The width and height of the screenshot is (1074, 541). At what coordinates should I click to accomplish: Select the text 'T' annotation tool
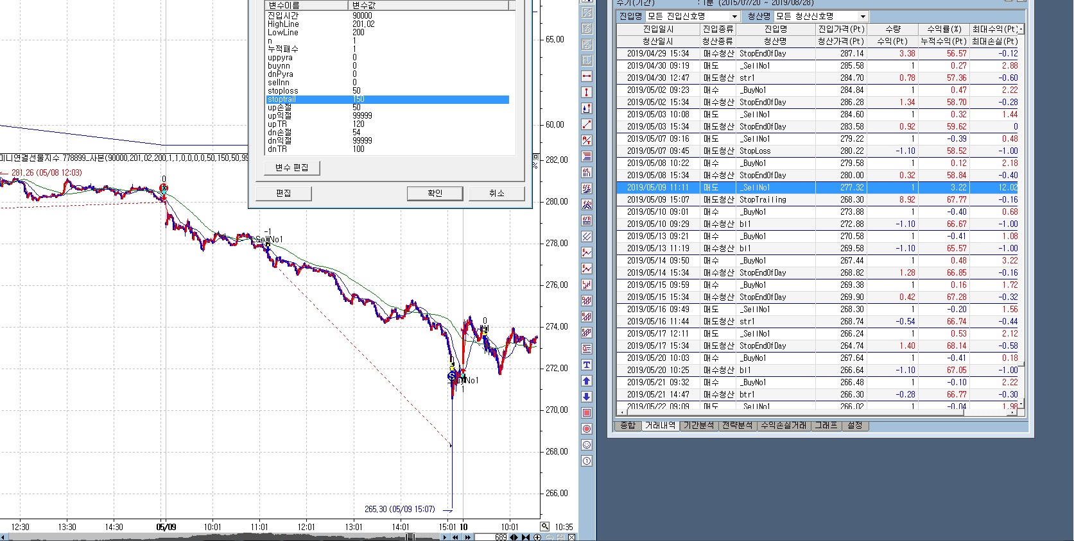tap(587, 365)
